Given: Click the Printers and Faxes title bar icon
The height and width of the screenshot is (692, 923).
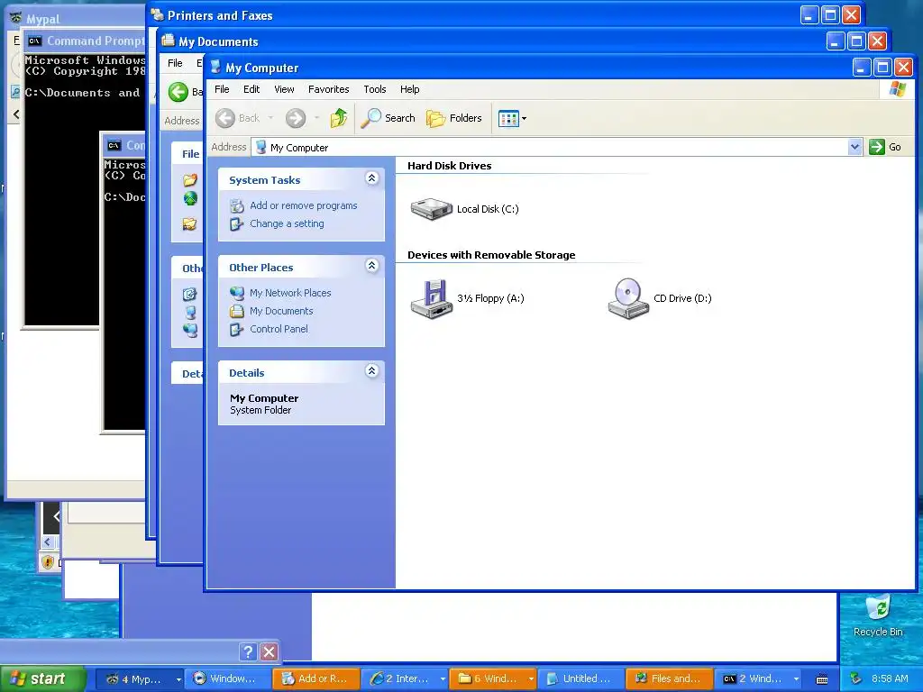Looking at the screenshot, I should [x=157, y=14].
